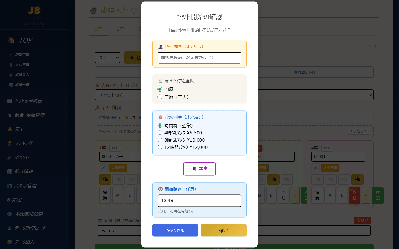Choose the 12時間パック ¥12,000 option

pos(160,147)
